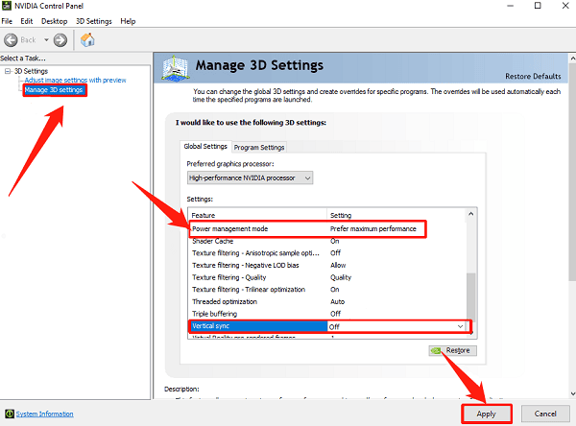Click the settings list scrollbar thumb
This screenshot has width=576, height=426.
click(471, 296)
